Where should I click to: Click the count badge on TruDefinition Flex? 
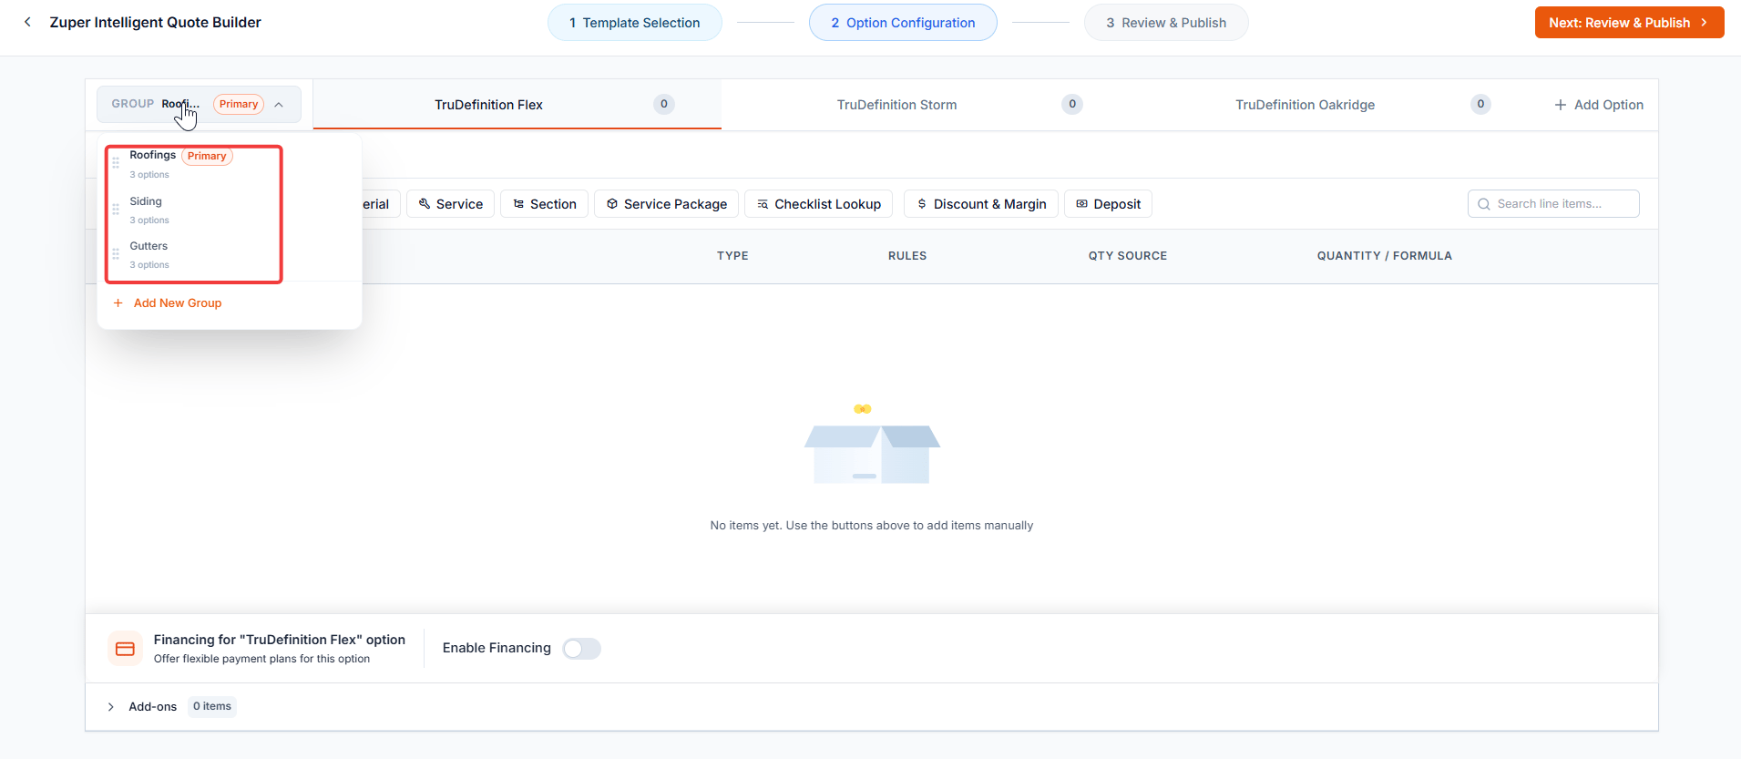(664, 105)
